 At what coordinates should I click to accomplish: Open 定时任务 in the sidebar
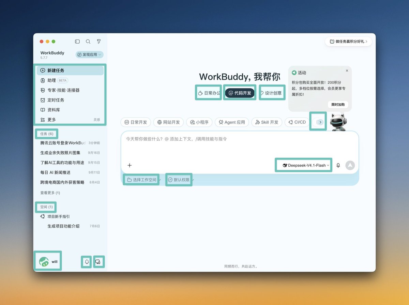[x=70, y=100]
